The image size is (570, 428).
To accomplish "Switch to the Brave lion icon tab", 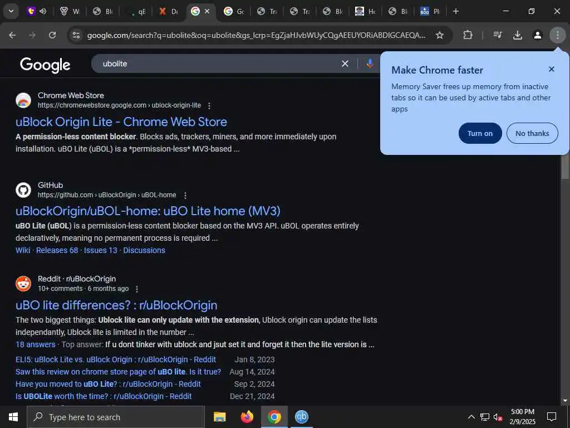I will pyautogui.click(x=70, y=11).
